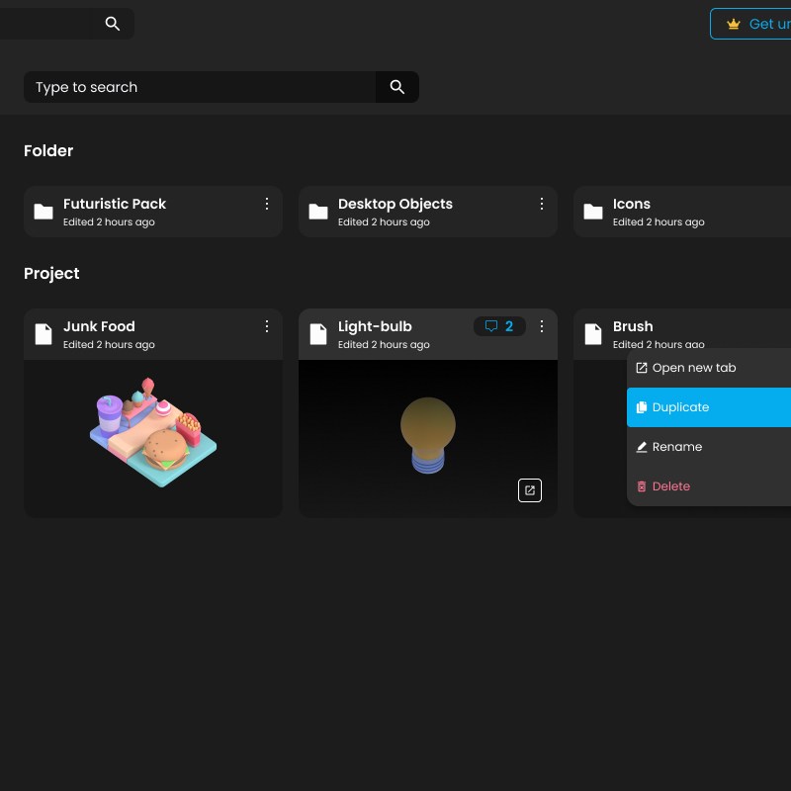
Task: Choose Duplicate in the context menu
Action: pyautogui.click(x=680, y=407)
